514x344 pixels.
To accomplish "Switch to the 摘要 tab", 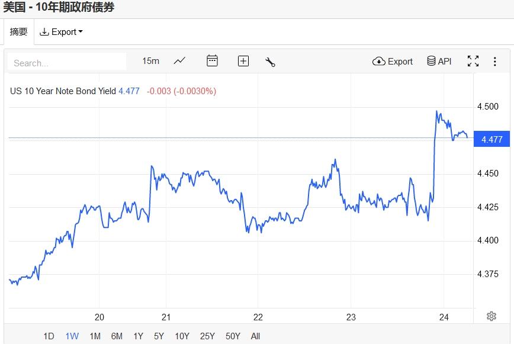I will click(x=19, y=32).
